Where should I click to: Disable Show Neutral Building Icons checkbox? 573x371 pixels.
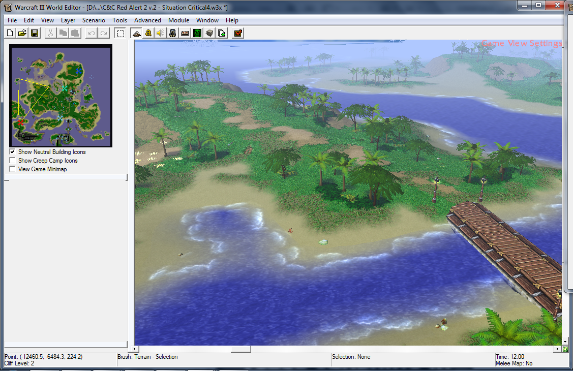(x=12, y=151)
